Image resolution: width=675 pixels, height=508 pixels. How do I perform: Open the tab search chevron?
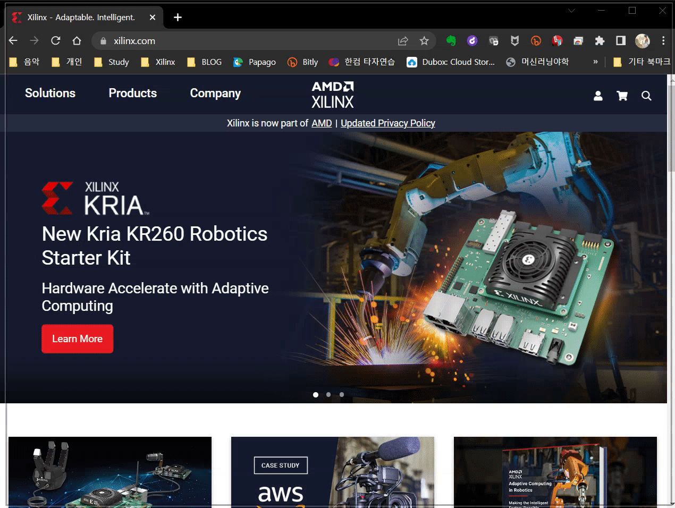pyautogui.click(x=571, y=11)
